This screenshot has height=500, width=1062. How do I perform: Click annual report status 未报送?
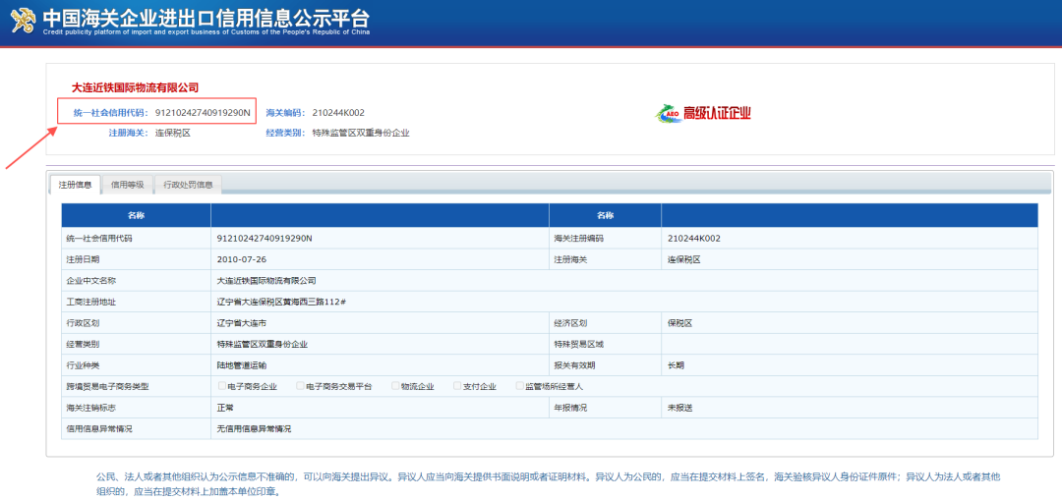(679, 408)
